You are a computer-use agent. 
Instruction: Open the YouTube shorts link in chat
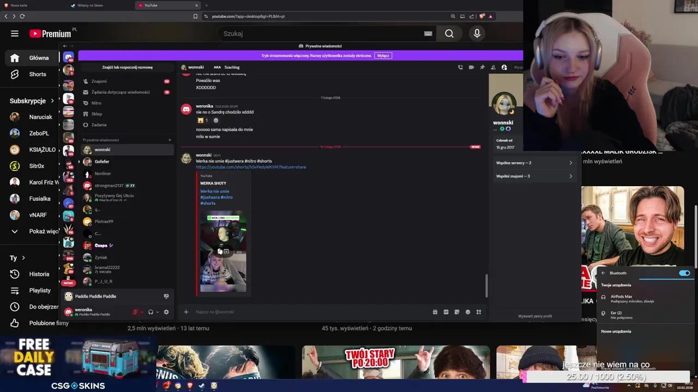[251, 167]
